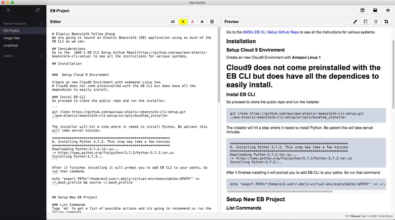Click '### List Commands' line in editor

click(69, 205)
